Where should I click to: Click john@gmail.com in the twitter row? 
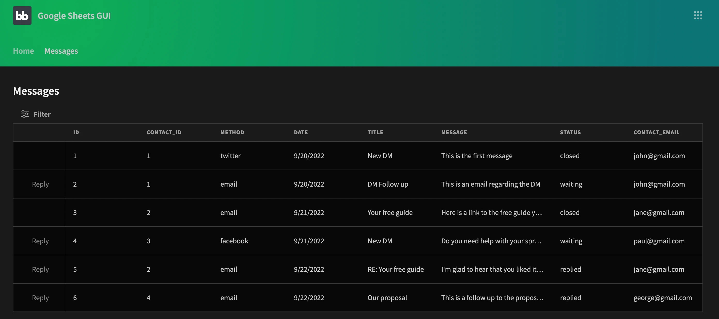pyautogui.click(x=659, y=156)
